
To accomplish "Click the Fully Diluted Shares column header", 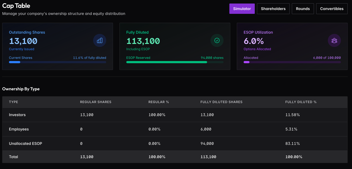I will (x=221, y=102).
